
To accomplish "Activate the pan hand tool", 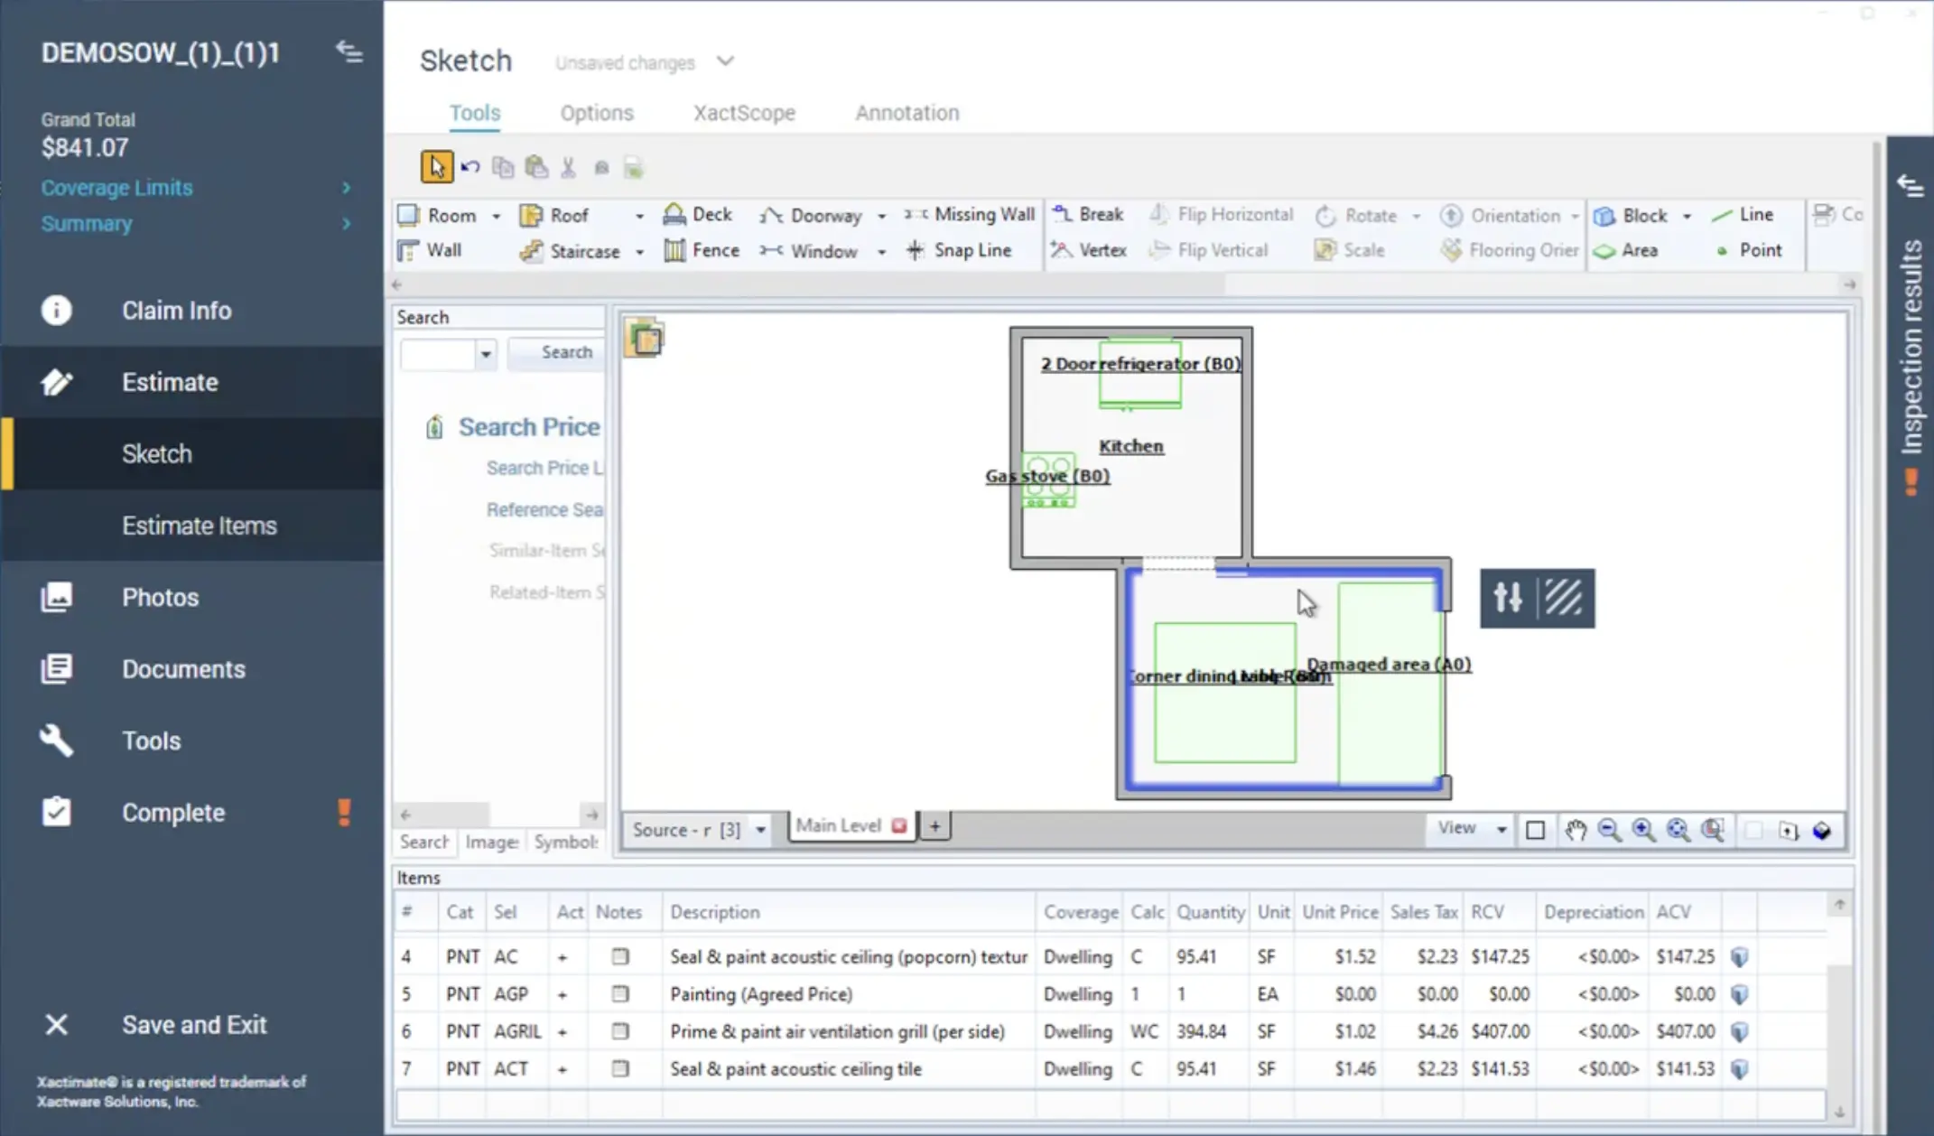I will pos(1576,830).
